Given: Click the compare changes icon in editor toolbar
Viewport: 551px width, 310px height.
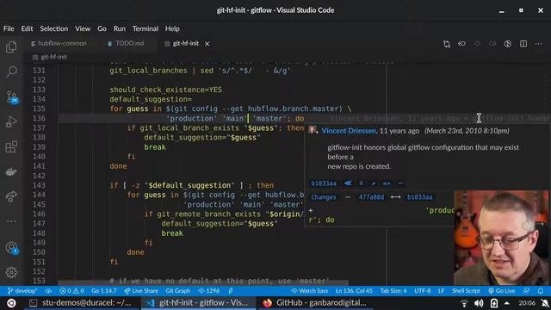Looking at the screenshot, I should tap(447, 44).
